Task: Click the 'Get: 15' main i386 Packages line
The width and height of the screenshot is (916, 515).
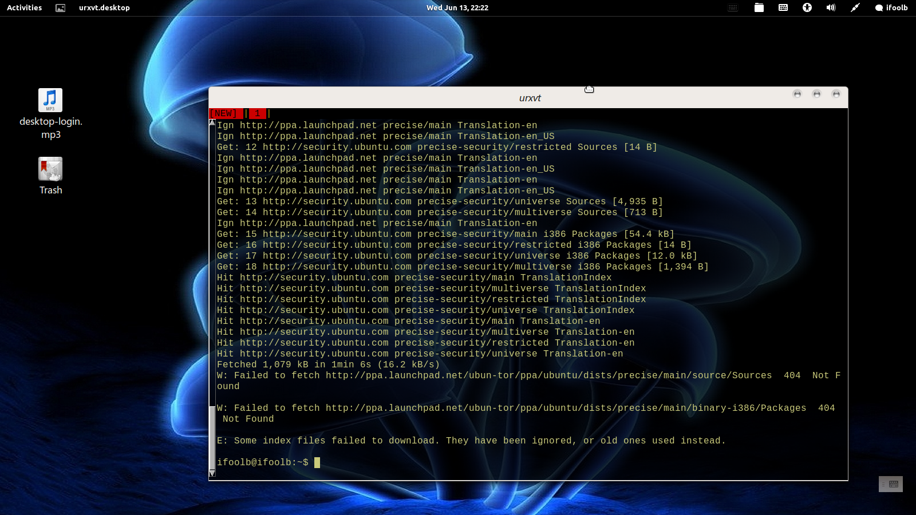Action: pos(445,234)
